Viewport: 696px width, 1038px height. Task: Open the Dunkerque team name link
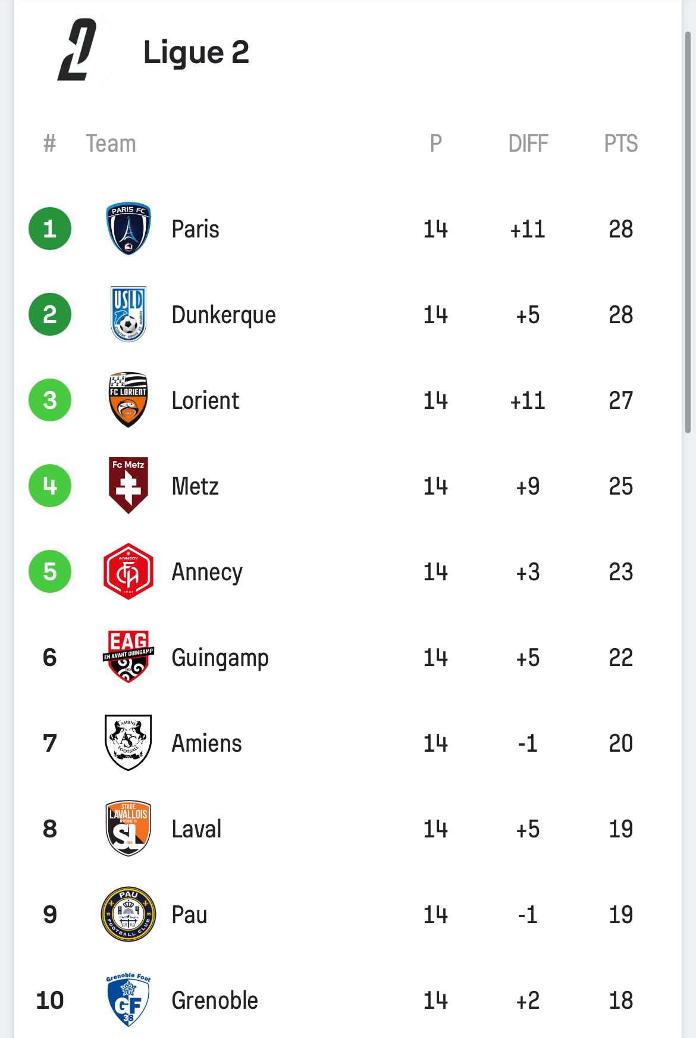click(224, 315)
